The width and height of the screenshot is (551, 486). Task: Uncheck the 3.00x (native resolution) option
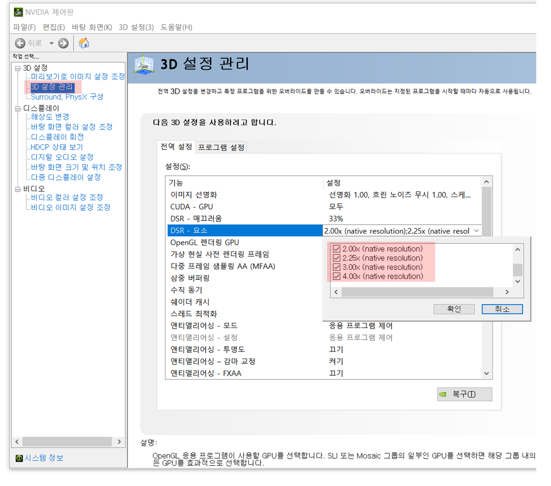pos(336,267)
